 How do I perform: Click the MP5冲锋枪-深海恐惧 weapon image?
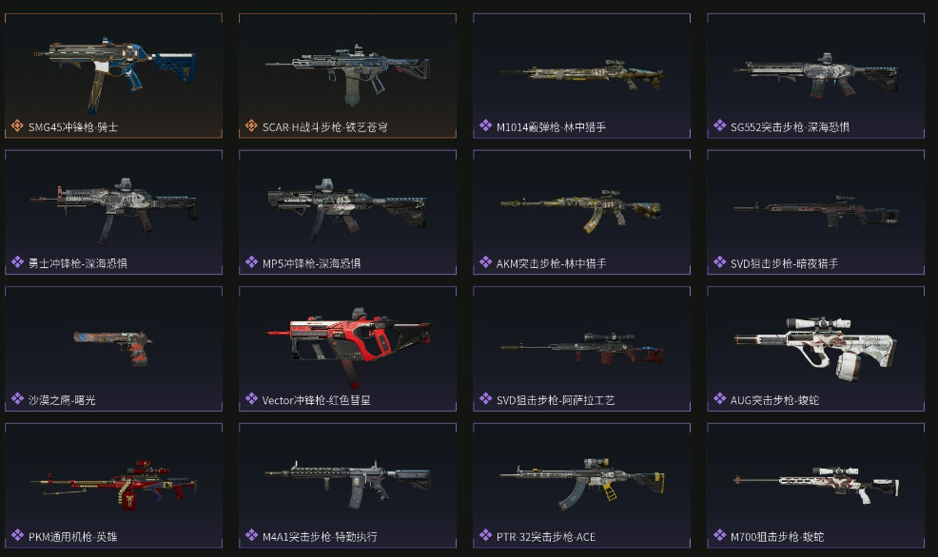pos(347,209)
